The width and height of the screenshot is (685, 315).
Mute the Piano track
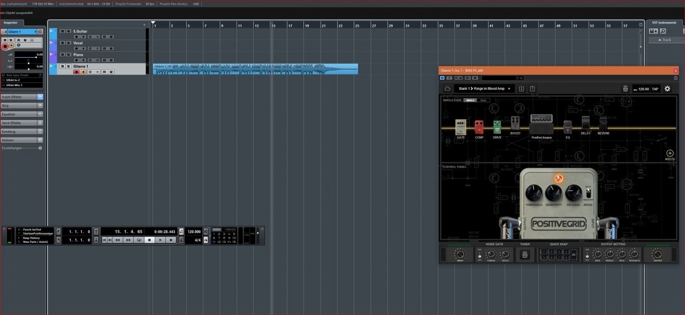(62, 55)
